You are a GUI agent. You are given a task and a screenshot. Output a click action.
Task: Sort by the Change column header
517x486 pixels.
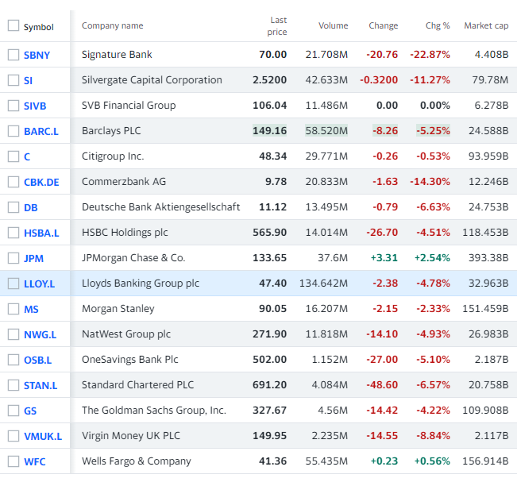pos(384,25)
